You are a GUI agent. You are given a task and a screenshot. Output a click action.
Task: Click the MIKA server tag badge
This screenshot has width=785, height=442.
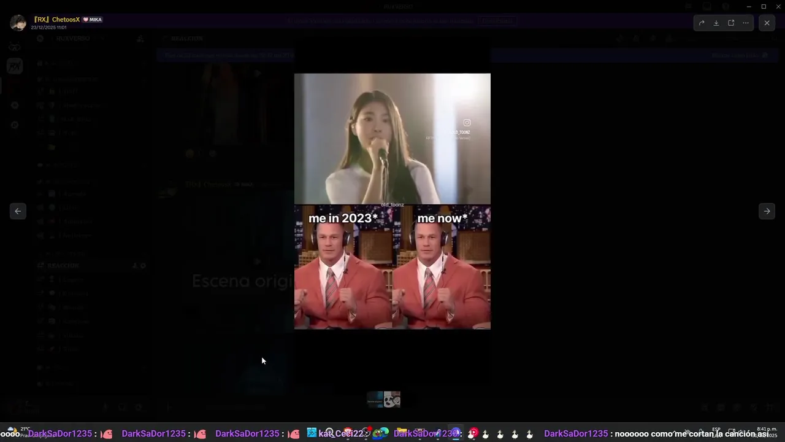click(x=93, y=20)
